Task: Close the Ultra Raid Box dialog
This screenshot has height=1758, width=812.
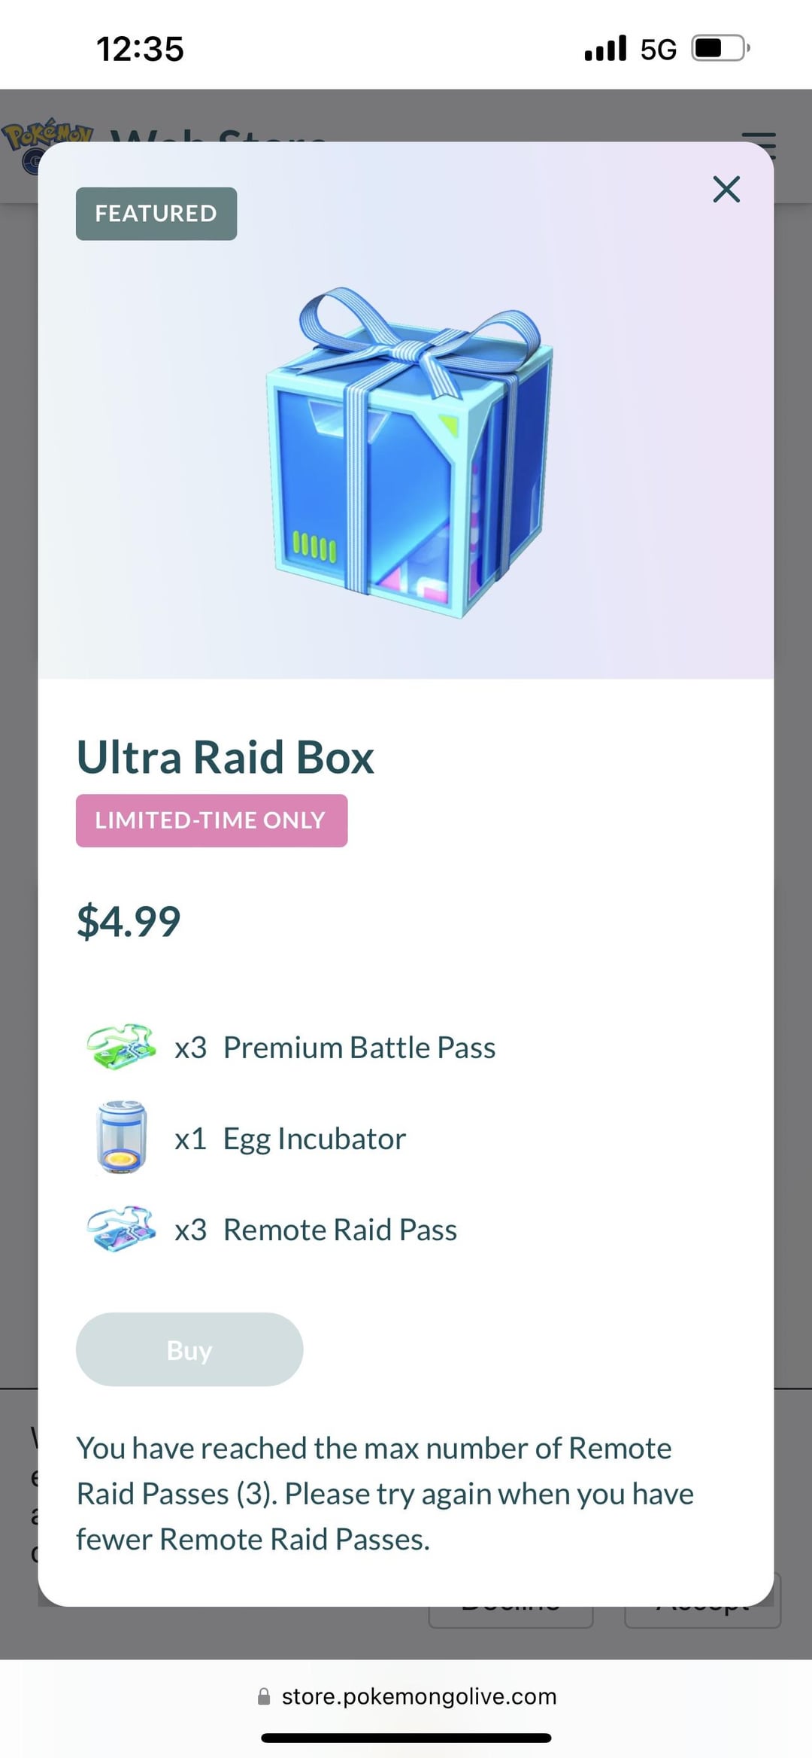Action: 726,190
